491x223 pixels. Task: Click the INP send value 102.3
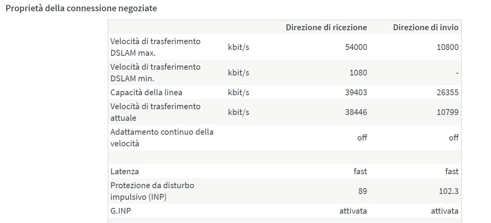click(x=449, y=191)
